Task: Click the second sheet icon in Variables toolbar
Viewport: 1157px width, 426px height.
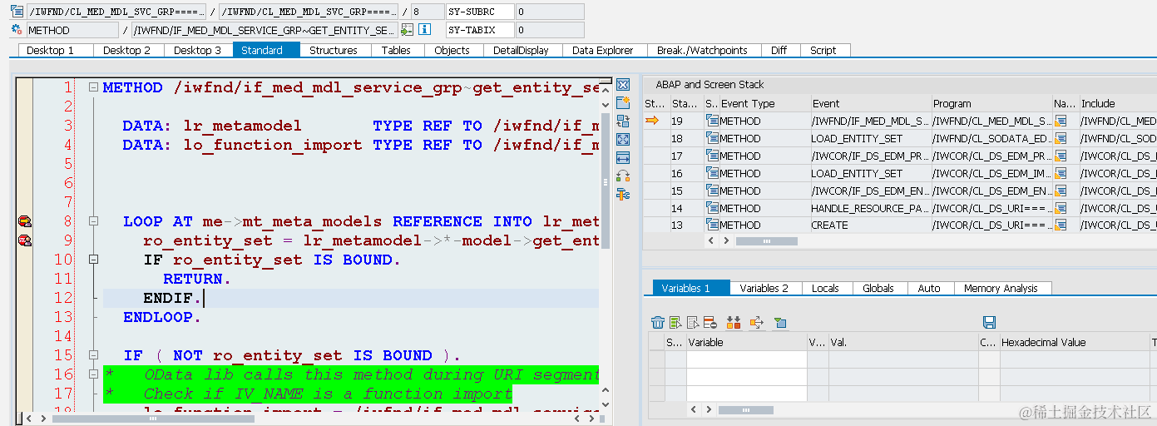Action: tap(693, 323)
